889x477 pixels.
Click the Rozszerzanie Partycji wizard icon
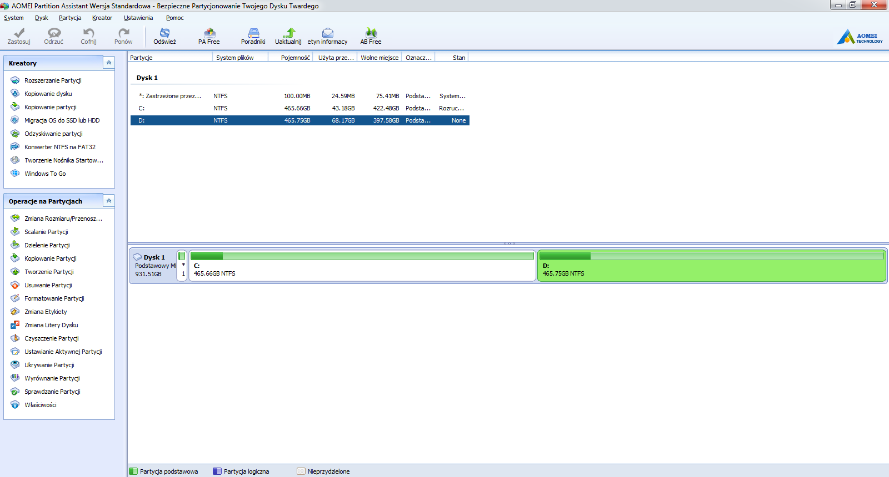tap(15, 80)
